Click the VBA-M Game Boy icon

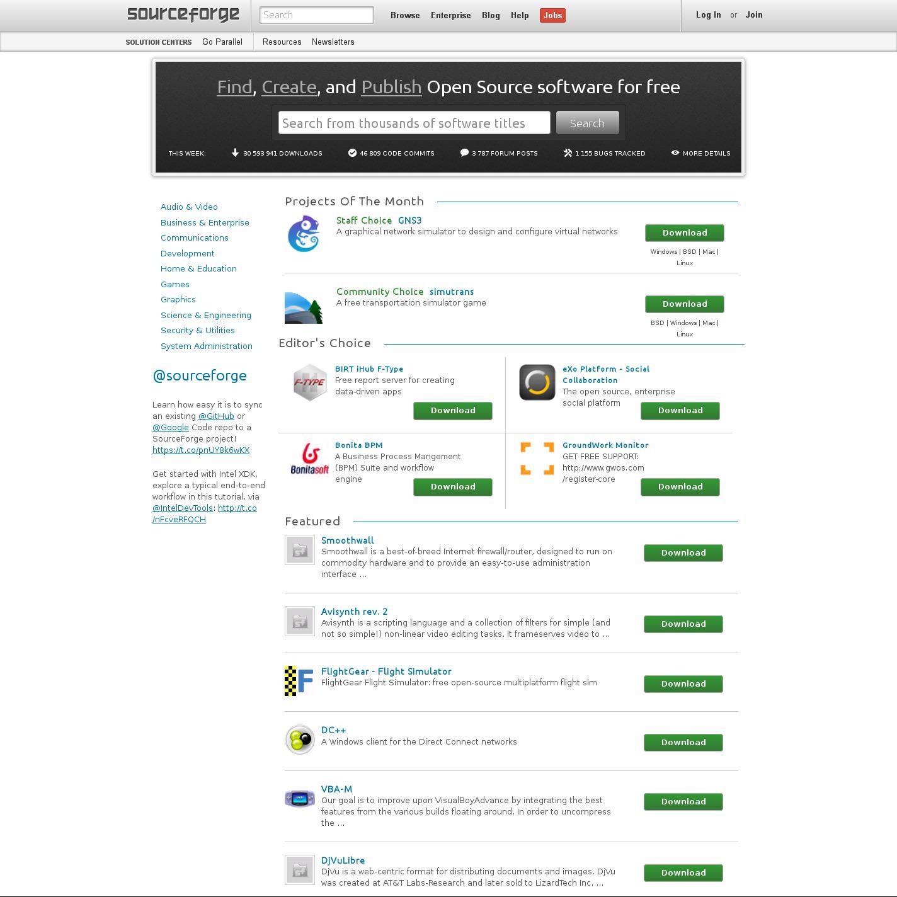click(300, 799)
